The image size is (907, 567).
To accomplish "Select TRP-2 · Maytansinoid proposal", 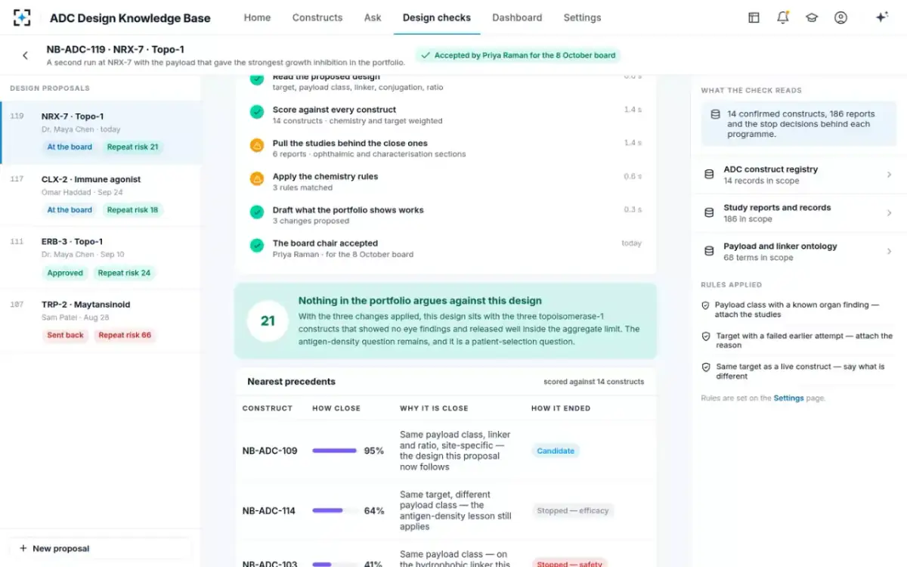I will pos(101,321).
